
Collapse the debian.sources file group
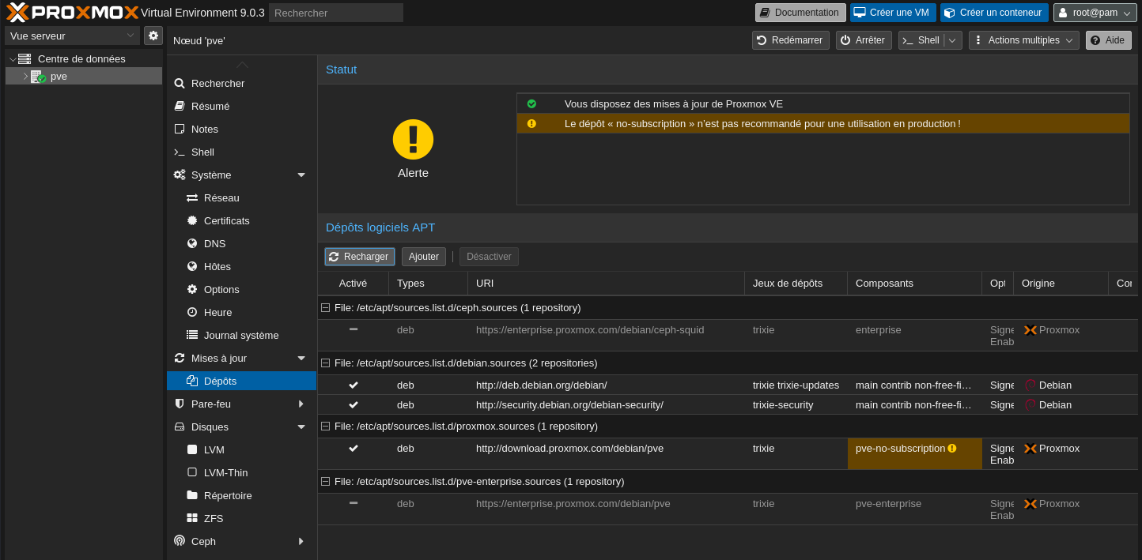pyautogui.click(x=325, y=363)
